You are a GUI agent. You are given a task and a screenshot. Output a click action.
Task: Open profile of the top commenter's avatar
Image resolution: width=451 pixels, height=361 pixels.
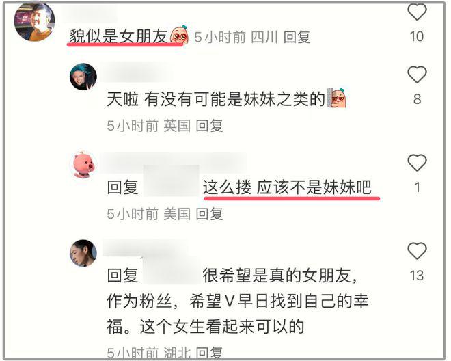35,21
